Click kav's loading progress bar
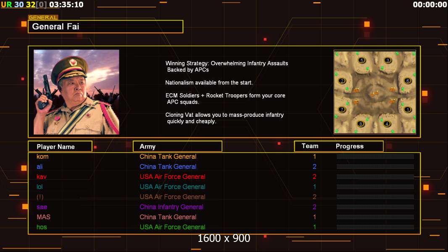The image size is (448, 252). 375,177
